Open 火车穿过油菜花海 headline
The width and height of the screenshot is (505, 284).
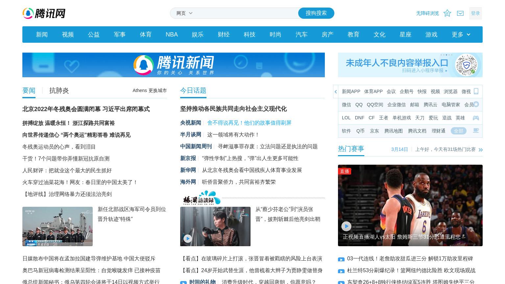(80, 182)
